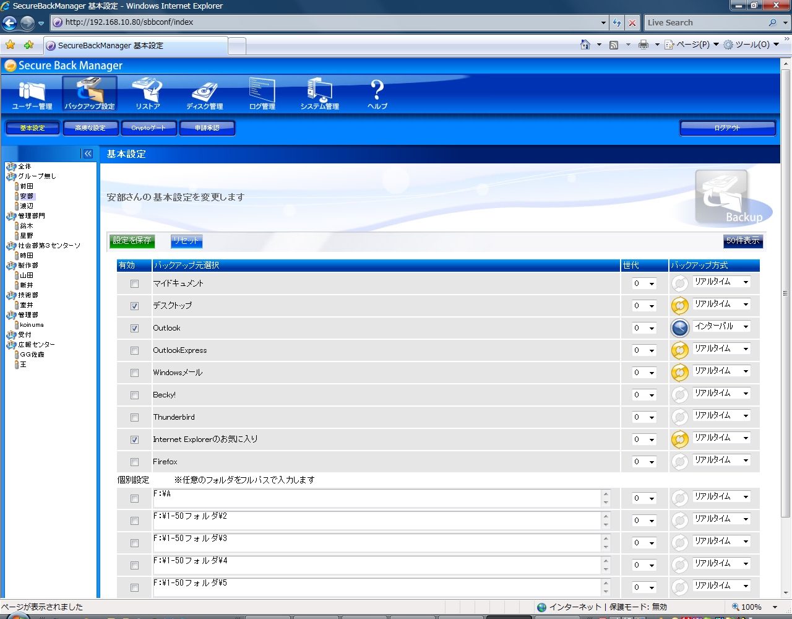Open the システム管理 section icon
Screen dimensions: 792x619
[x=320, y=95]
